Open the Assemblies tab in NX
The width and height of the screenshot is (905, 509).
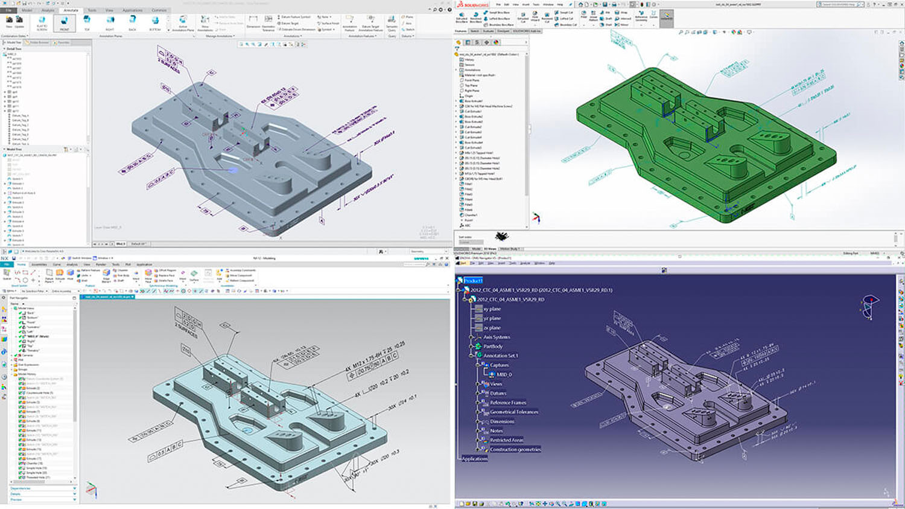[39, 264]
